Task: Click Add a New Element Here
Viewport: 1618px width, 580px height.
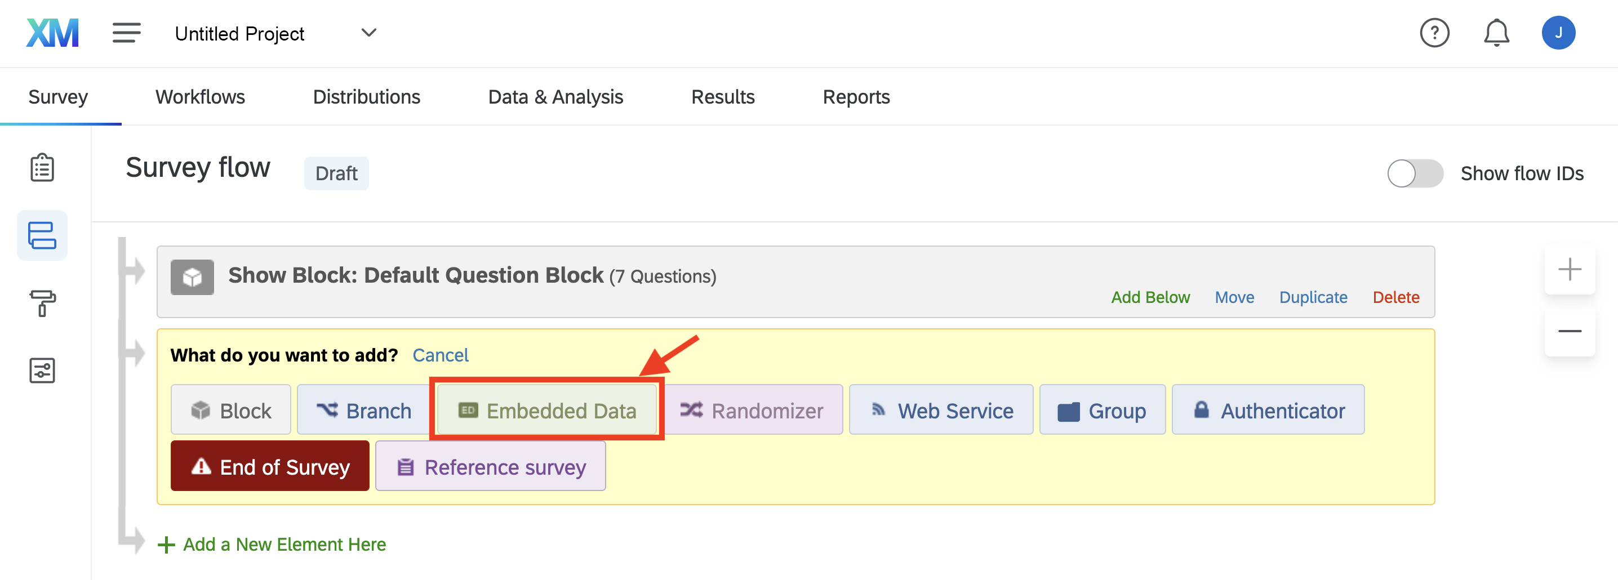Action: pos(272,544)
